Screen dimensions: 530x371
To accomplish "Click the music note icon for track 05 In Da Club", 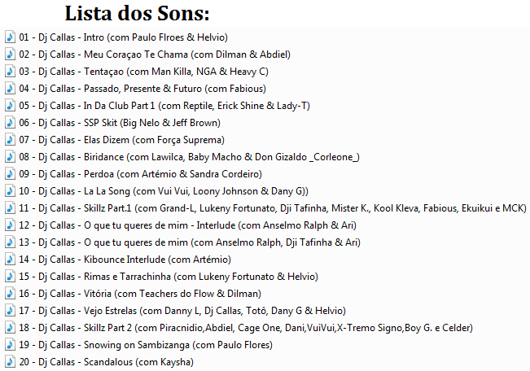I will click(9, 106).
